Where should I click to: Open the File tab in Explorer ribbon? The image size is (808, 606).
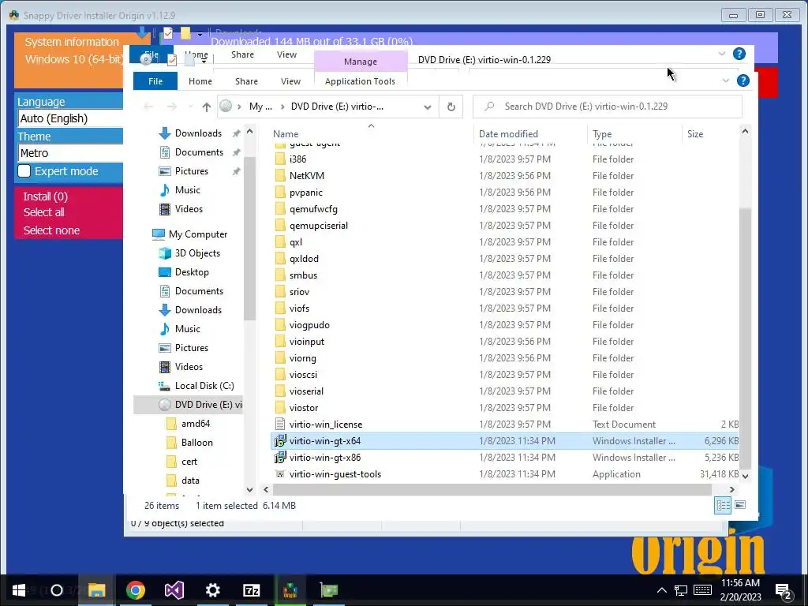coord(155,81)
